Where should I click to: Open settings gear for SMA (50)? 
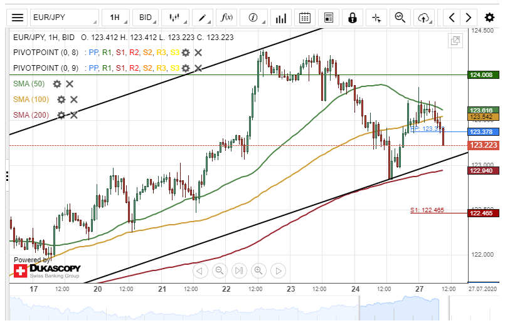[57, 84]
